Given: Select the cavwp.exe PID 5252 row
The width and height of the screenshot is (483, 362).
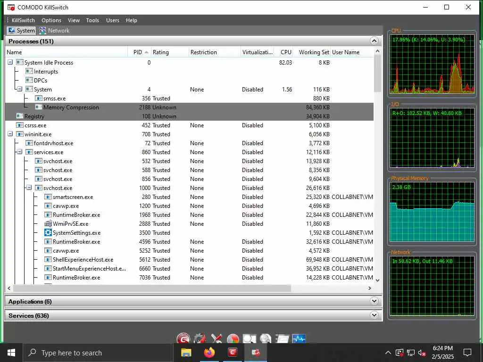Looking at the screenshot, I should coord(190,251).
